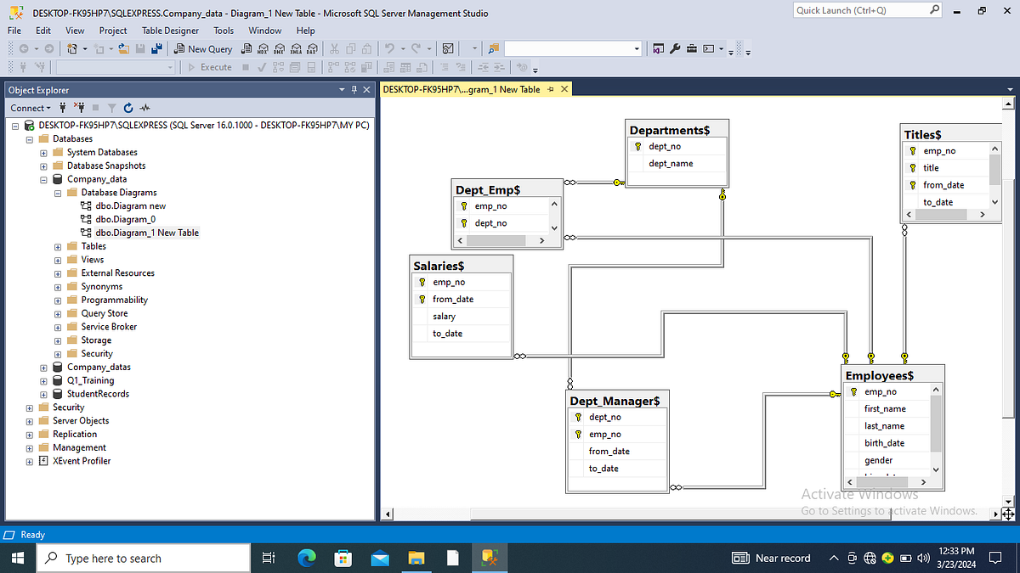Expand the Security folder under Company_data
The height and width of the screenshot is (573, 1020).
(x=57, y=354)
